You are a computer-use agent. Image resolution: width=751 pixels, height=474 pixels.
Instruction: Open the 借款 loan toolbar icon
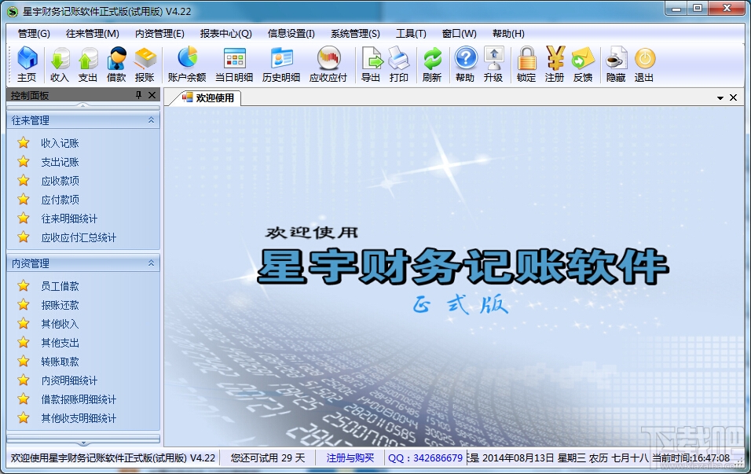pos(116,64)
